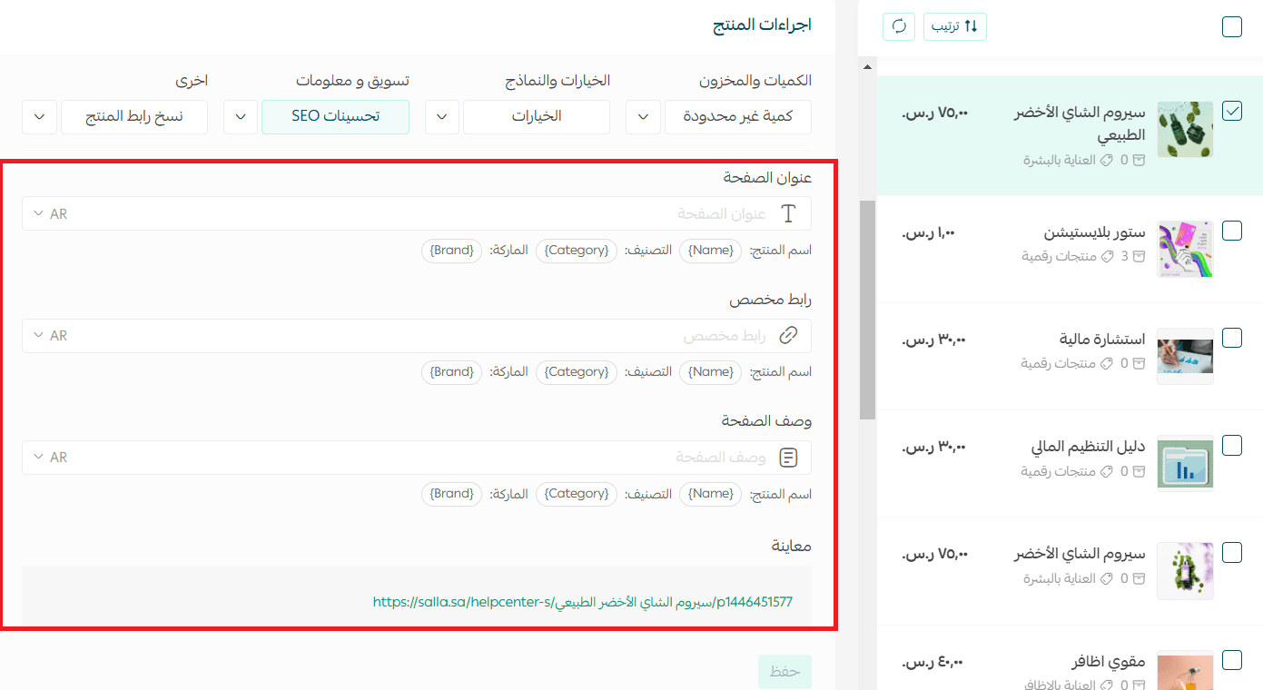Screen dimensions: 1263x690
Task: Uncheck the سيروم الشاي الأخضر الطبيعي product checkbox
Action: [x=1231, y=111]
